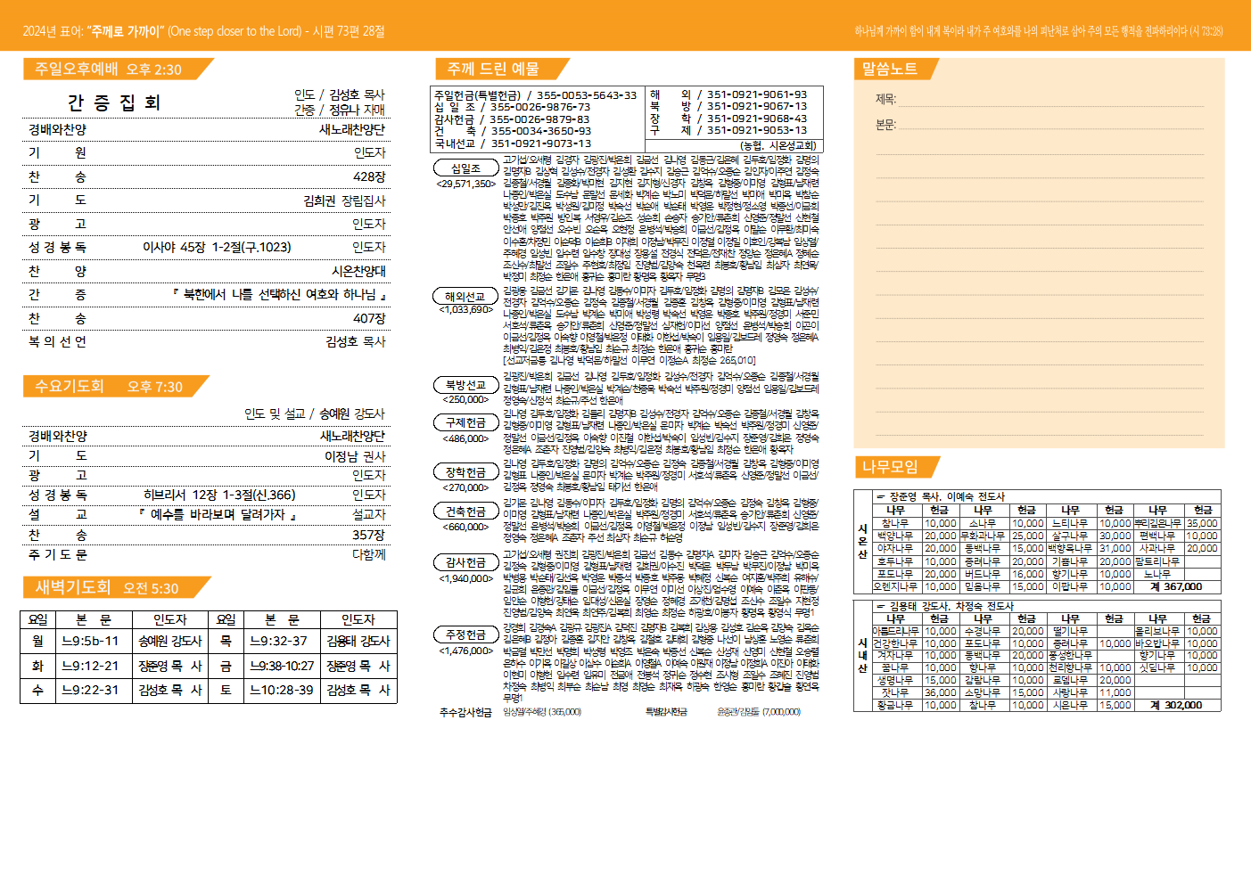Click '추수감사헌금' label at the bottom
This screenshot has height=884, width=1251.
465,712
